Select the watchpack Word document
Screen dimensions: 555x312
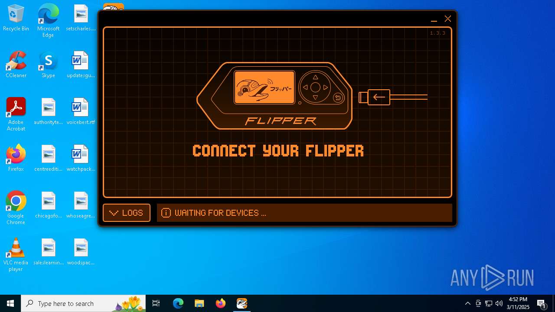[81, 159]
